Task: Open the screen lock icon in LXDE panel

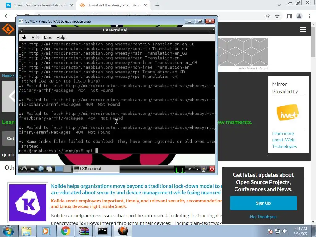Action: 204,169
